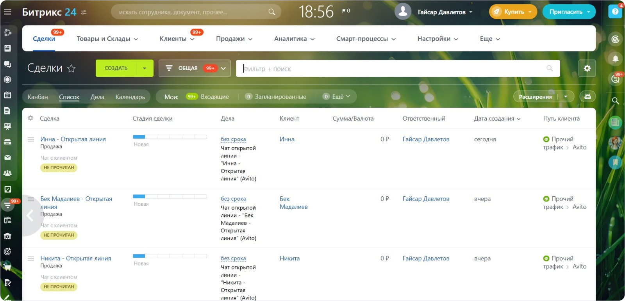This screenshot has width=625, height=301.
Task: Open deal list settings gear beside search
Action: [x=587, y=68]
